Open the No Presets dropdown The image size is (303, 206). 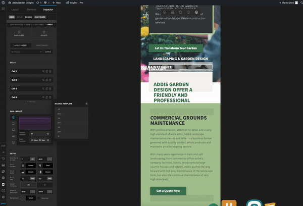[26, 52]
